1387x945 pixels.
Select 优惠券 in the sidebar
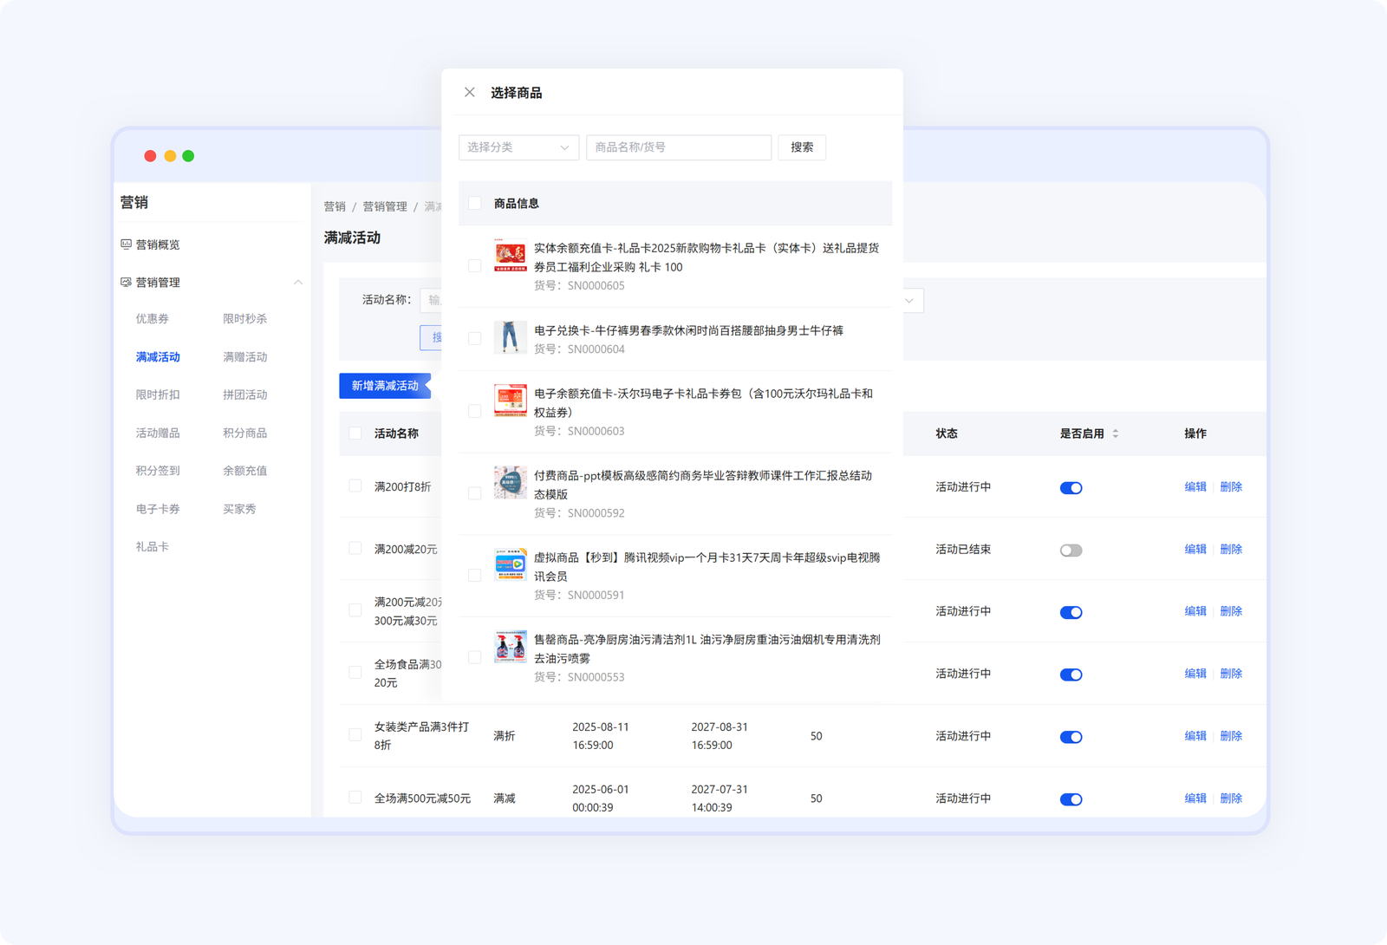(151, 318)
